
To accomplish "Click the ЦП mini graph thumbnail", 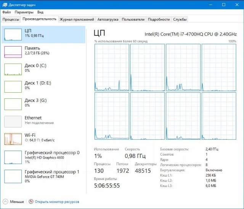I will point(13,34).
